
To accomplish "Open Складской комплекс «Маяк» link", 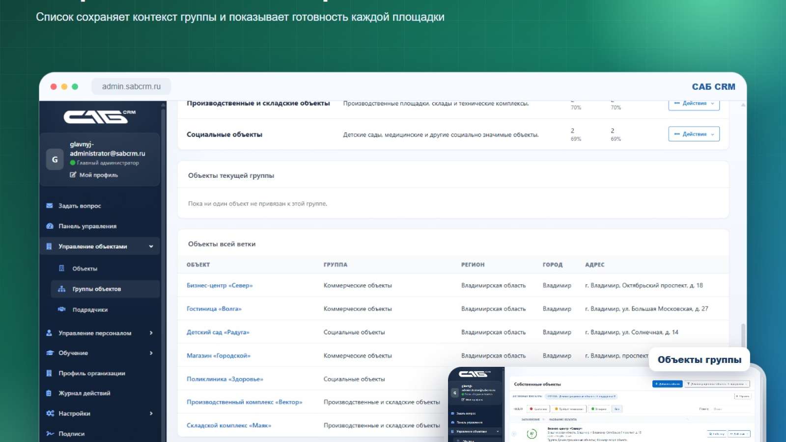I will pyautogui.click(x=229, y=426).
